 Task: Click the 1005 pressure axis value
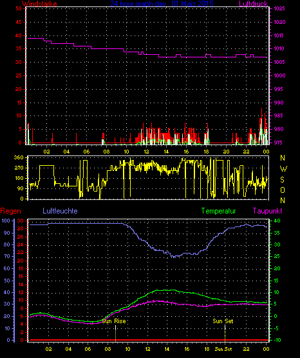click(279, 62)
